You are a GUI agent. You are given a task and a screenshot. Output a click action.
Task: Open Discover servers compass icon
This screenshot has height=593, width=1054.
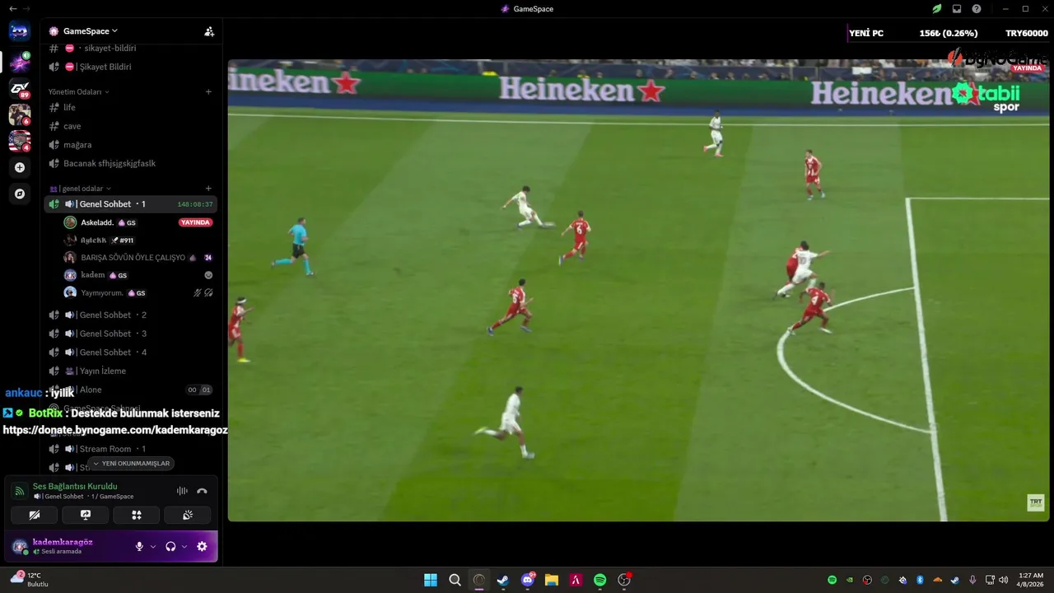point(20,194)
